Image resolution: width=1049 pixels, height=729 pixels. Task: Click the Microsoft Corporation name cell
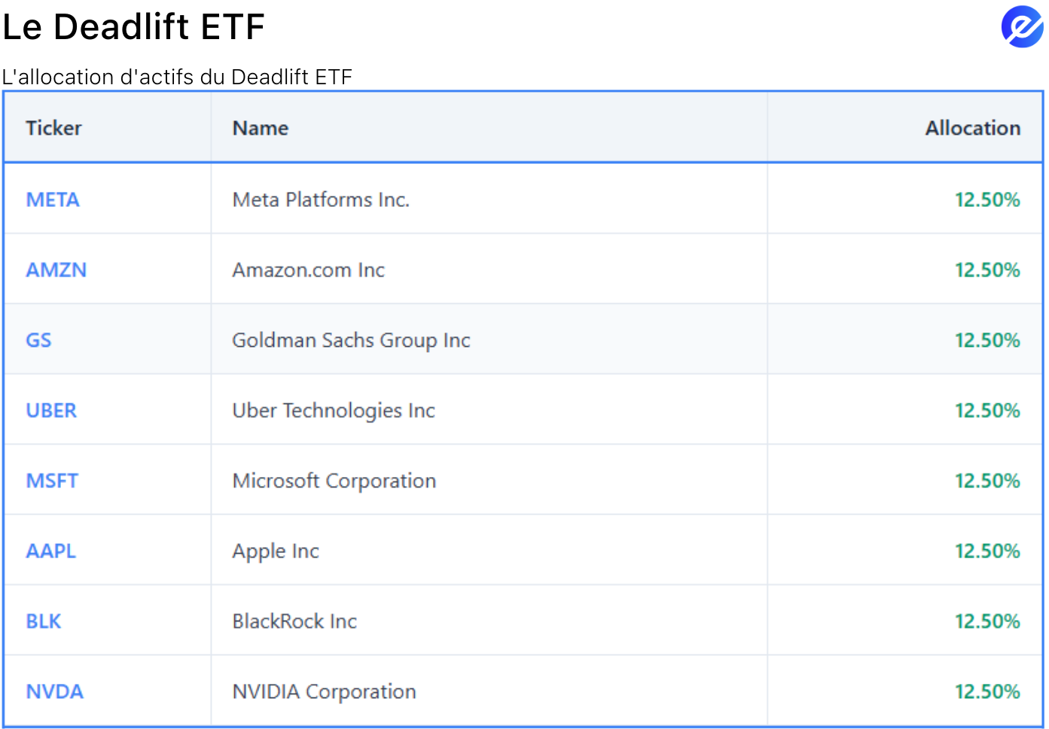tap(334, 480)
